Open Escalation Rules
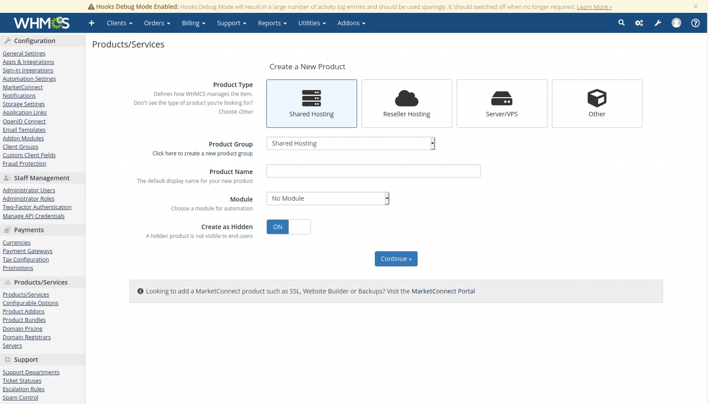Screen dimensions: 708x404 tap(24, 389)
